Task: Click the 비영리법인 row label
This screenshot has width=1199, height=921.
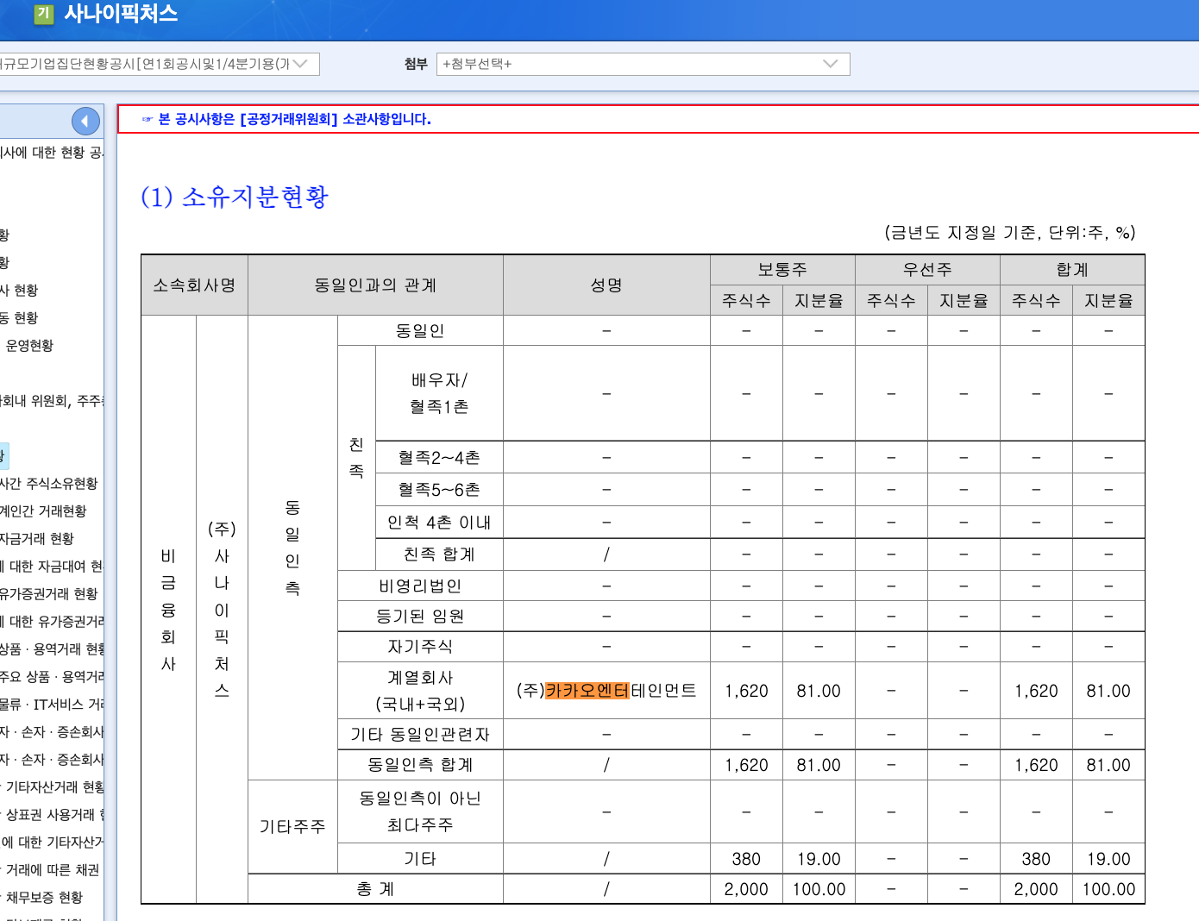Action: click(420, 586)
